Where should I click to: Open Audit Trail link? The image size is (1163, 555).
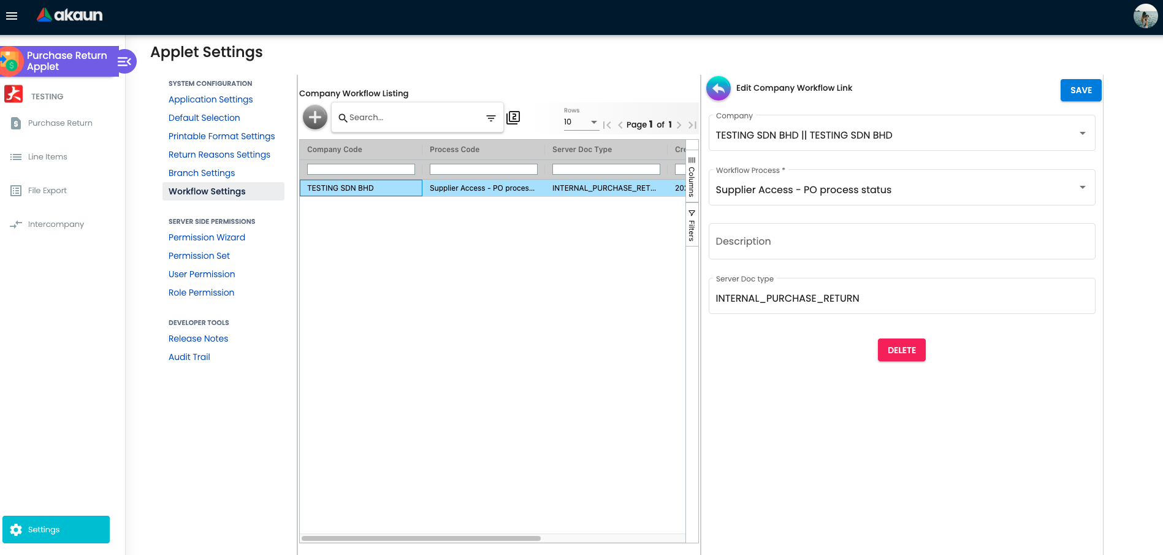pos(189,357)
